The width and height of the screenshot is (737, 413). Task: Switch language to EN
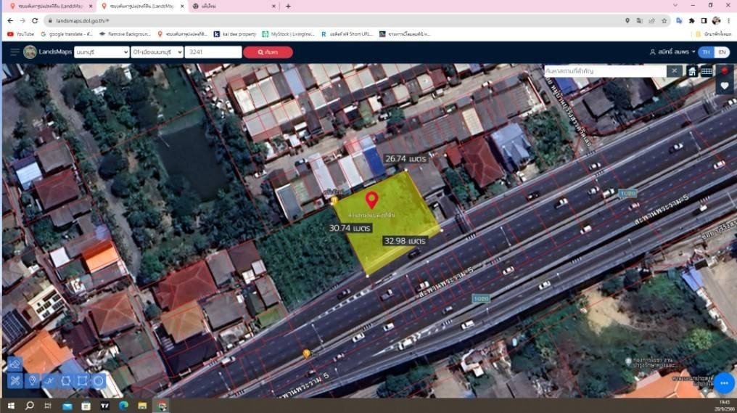coord(722,52)
